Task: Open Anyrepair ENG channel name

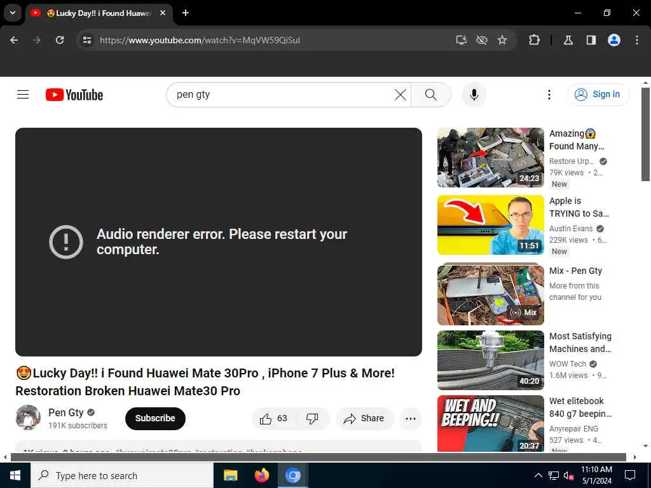Action: (574, 429)
